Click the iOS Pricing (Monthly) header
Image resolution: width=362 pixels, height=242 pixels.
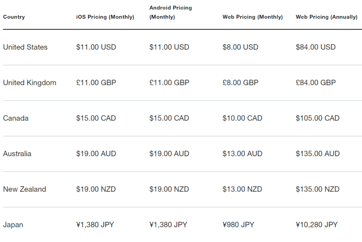105,17
